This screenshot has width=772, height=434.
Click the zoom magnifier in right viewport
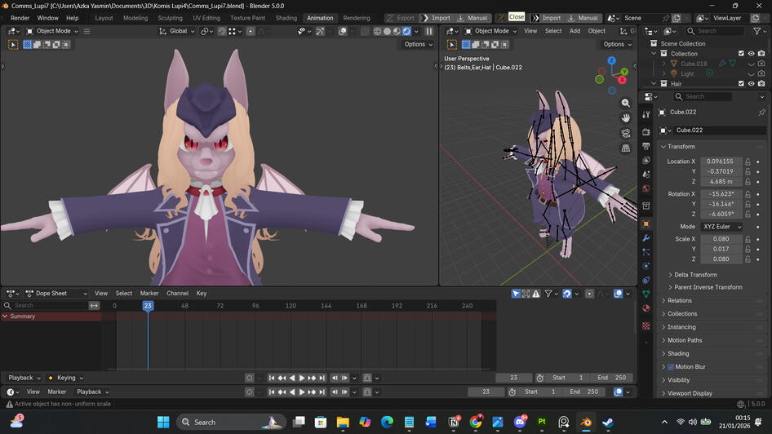pyautogui.click(x=625, y=103)
